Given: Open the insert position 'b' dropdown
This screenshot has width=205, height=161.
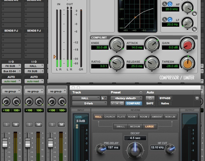Looking at the screenshot, I should tap(104, 98).
